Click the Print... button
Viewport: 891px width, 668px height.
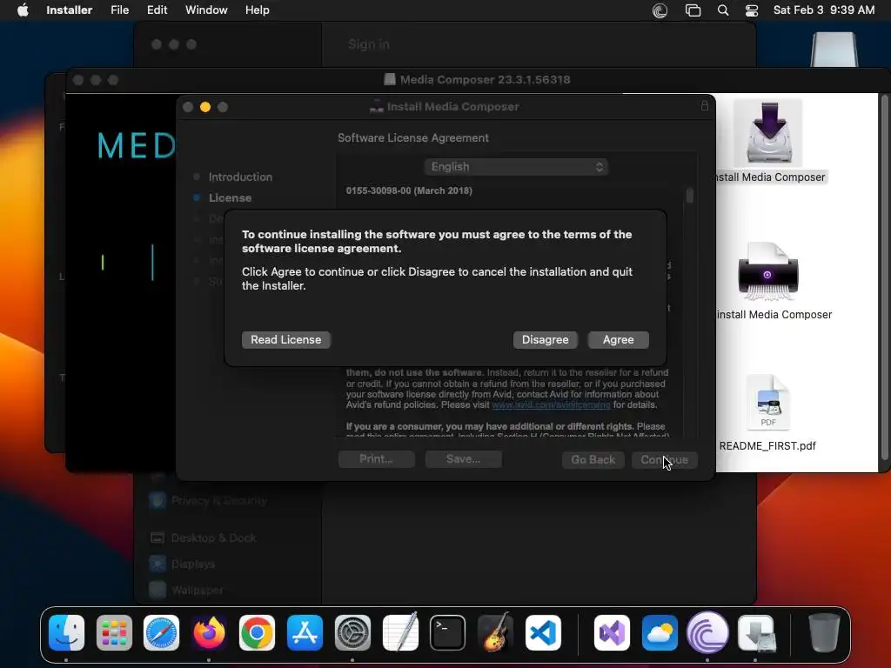pos(376,459)
